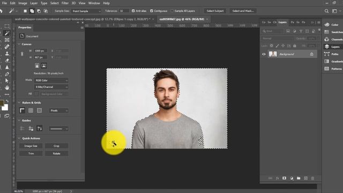The image size is (343, 193).
Task: Open the guide line style dropdown
Action: (58, 129)
